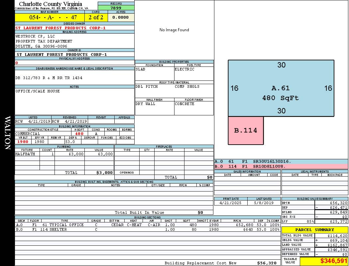
Task: Click the pink B.114 sketch area
Action: tap(246, 130)
